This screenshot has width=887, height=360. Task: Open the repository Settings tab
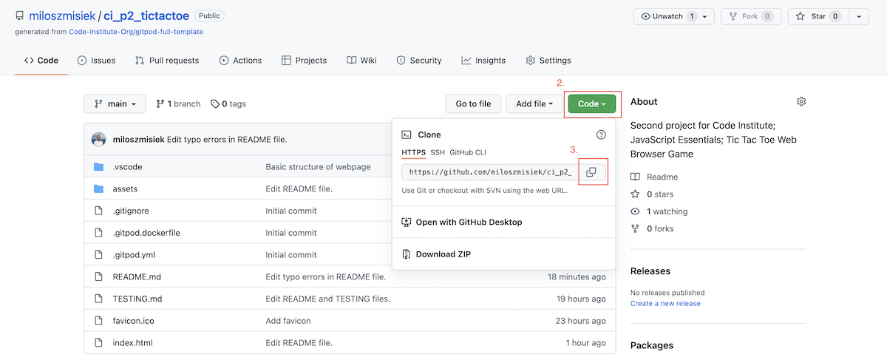(x=548, y=61)
